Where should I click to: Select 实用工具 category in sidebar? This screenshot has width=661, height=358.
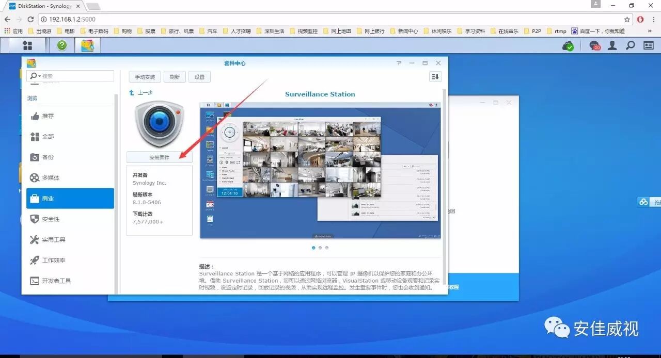[x=70, y=240]
